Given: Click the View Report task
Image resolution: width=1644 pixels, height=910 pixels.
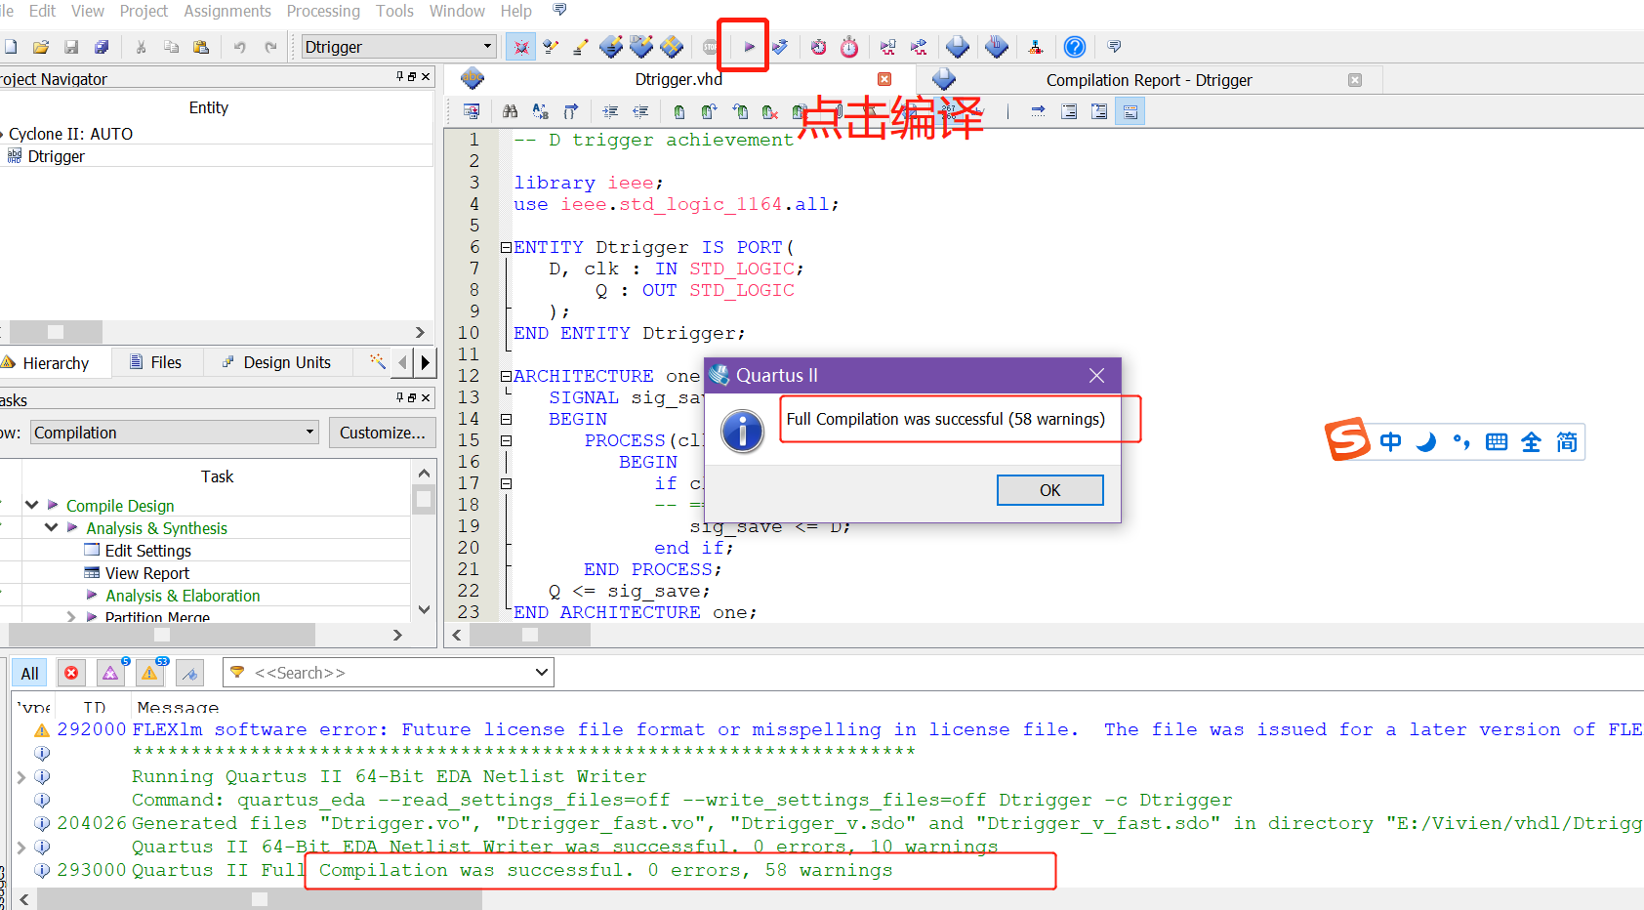Looking at the screenshot, I should click(147, 573).
